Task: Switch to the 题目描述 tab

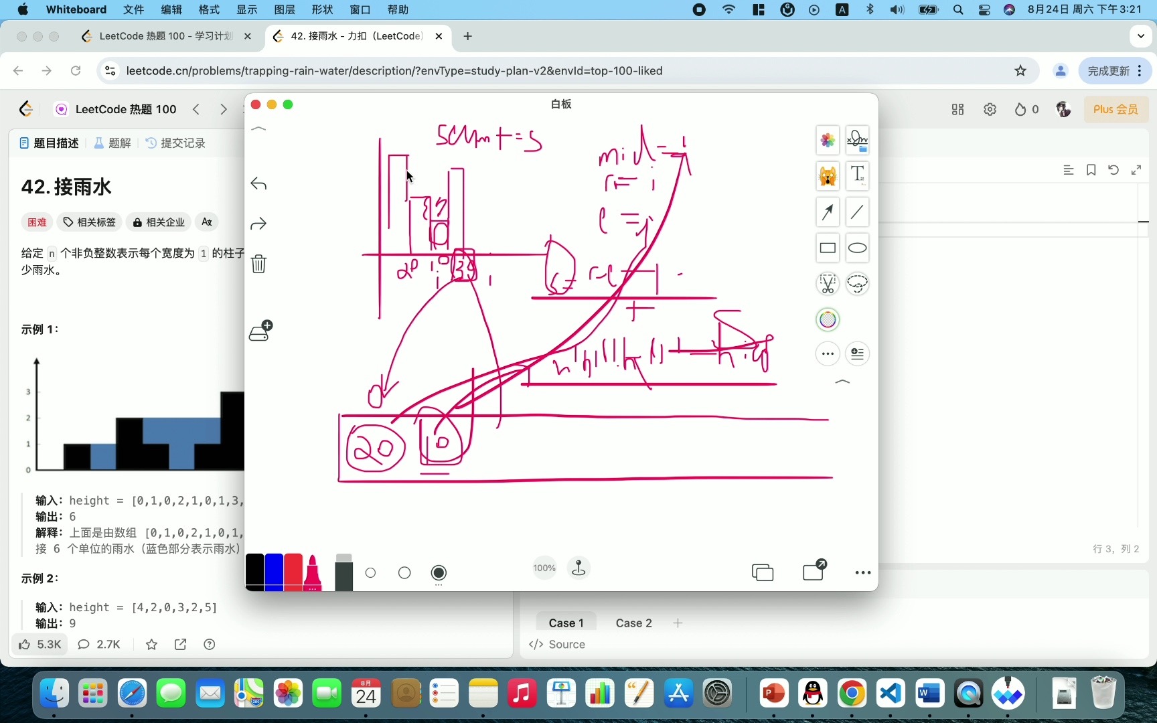Action: (x=49, y=143)
